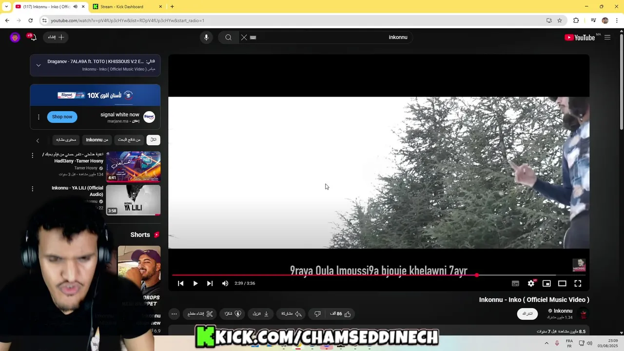Mute audio on the YouTube tab
This screenshot has height=351, width=624.
pos(75,7)
